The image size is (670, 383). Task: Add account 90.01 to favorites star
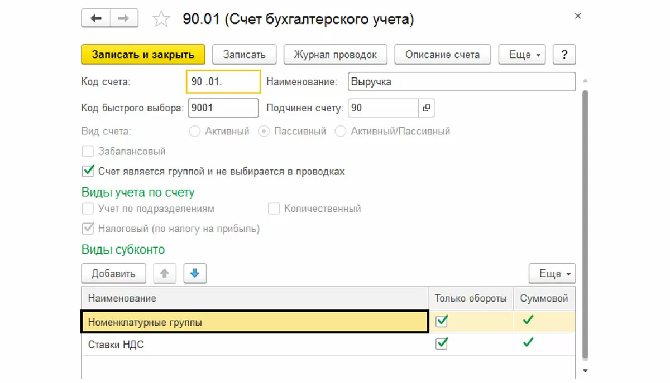161,20
